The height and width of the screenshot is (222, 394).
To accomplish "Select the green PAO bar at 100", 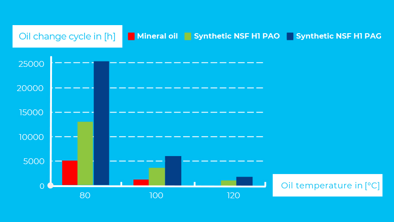I will 157,177.
